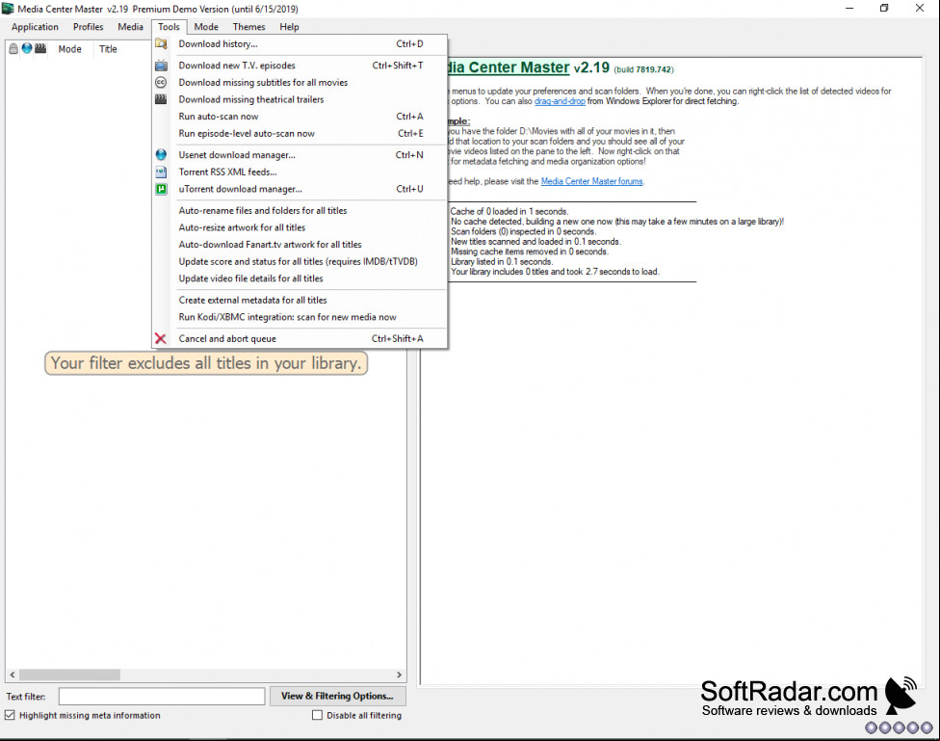The width and height of the screenshot is (940, 741).
Task: Open the Mode menu
Action: click(x=206, y=27)
